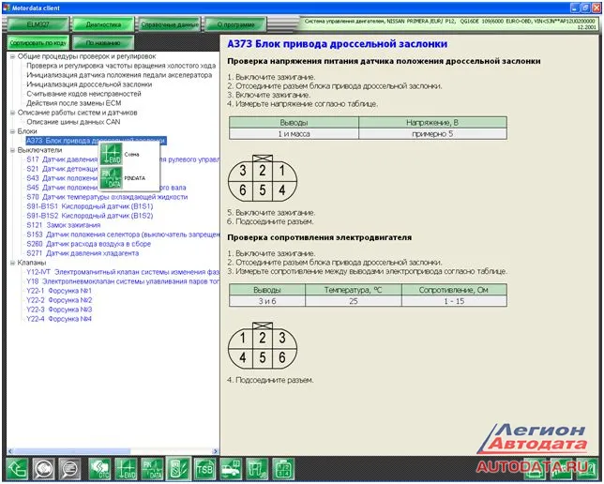The height and width of the screenshot is (484, 604).
Task: Click the PIN DATA icon in popup
Action: 112,178
